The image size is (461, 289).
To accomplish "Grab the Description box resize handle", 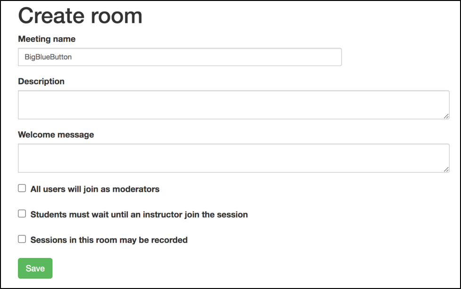I will [x=446, y=116].
